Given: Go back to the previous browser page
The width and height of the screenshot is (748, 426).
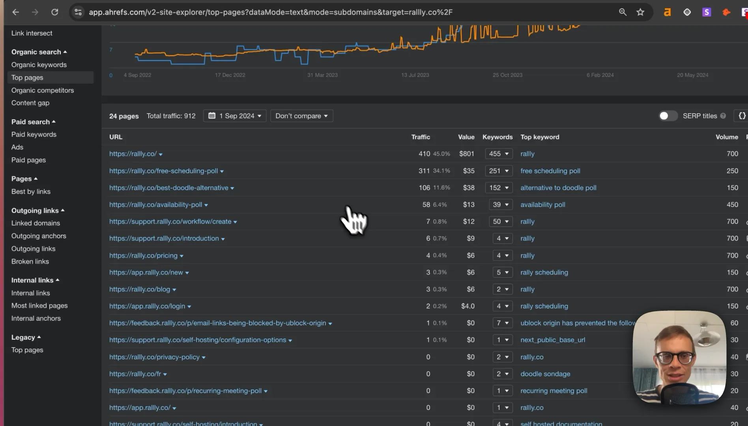Looking at the screenshot, I should (15, 12).
